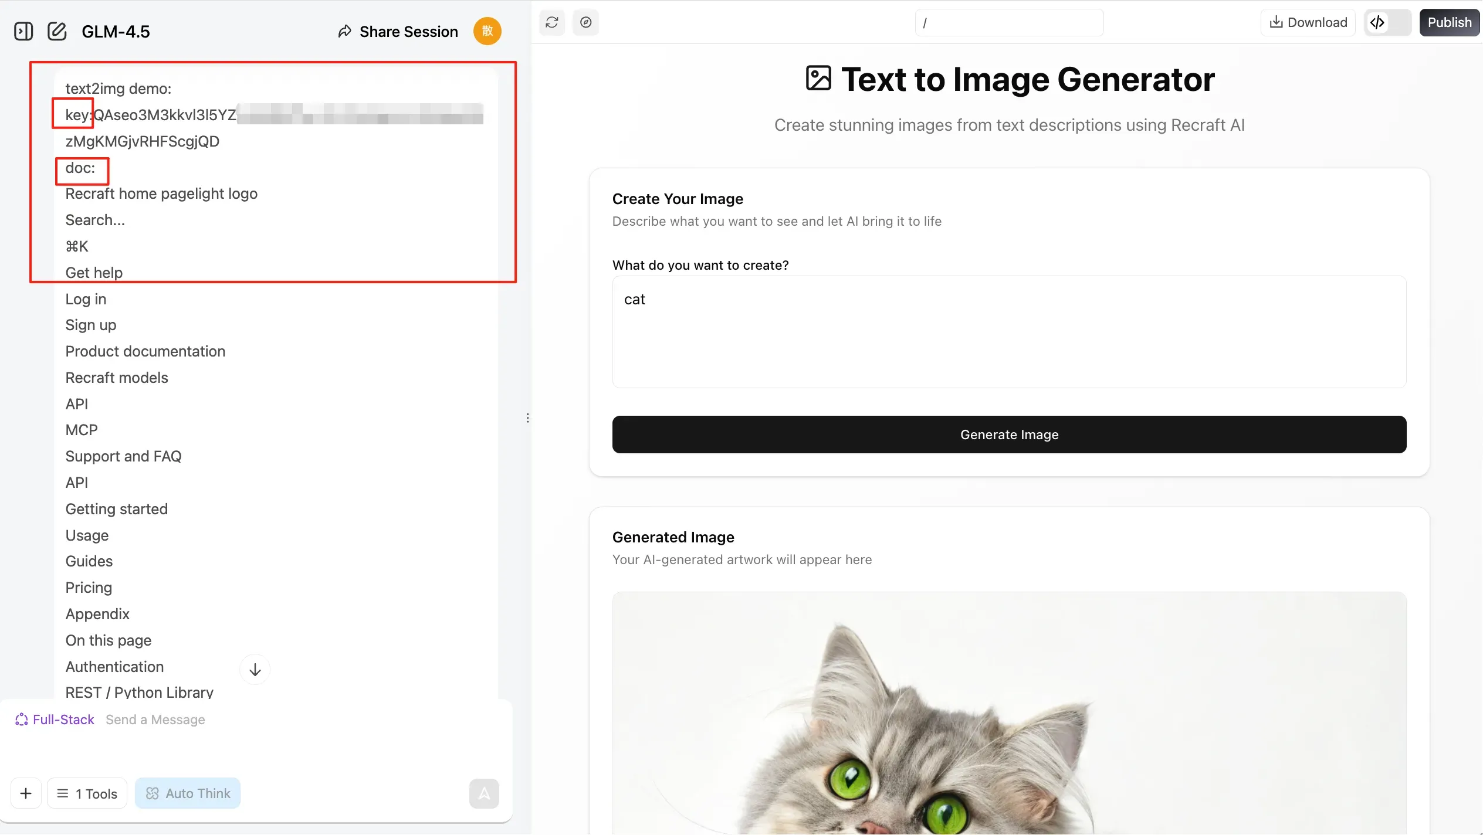Toggle Auto Think mode

point(188,793)
